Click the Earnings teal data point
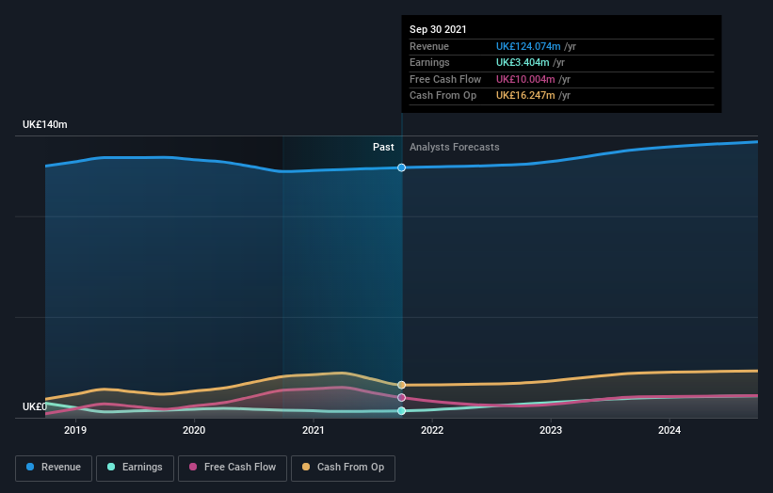The height and width of the screenshot is (493, 773). click(x=401, y=411)
